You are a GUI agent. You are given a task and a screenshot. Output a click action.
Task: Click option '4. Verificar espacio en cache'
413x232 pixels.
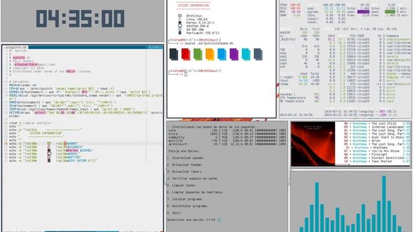pyautogui.click(x=193, y=179)
